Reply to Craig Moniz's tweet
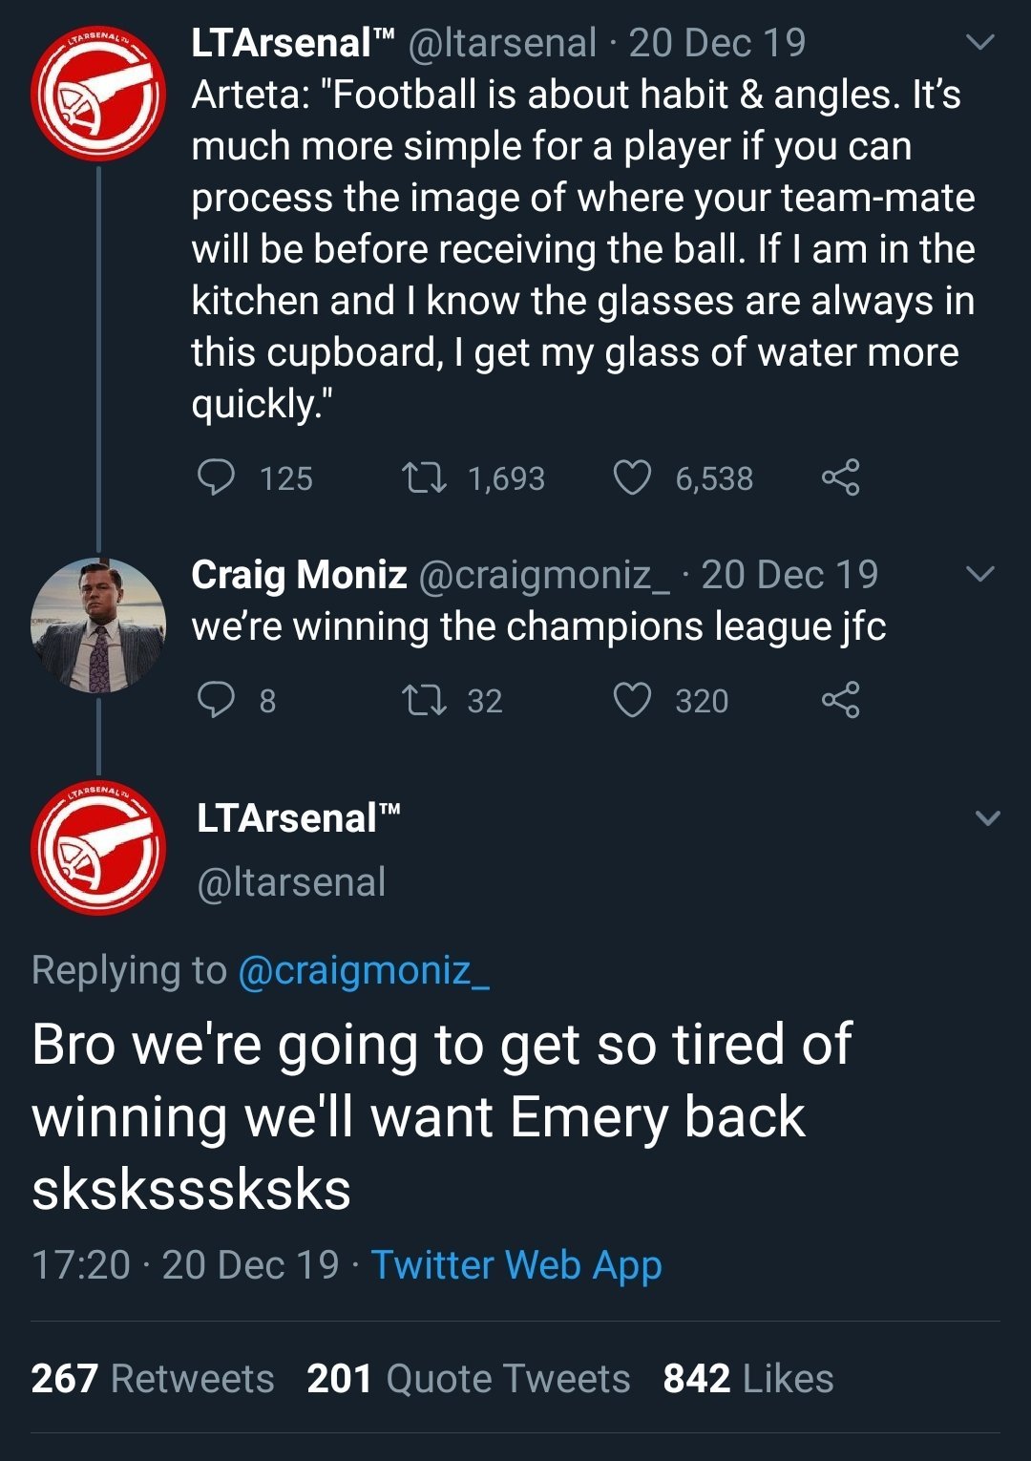Image resolution: width=1031 pixels, height=1461 pixels. click(x=217, y=700)
